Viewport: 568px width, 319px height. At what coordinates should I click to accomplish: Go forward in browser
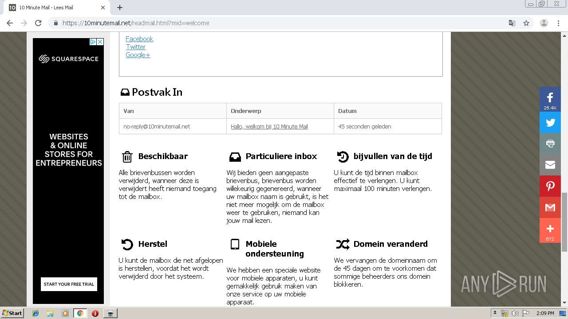pyautogui.click(x=24, y=23)
